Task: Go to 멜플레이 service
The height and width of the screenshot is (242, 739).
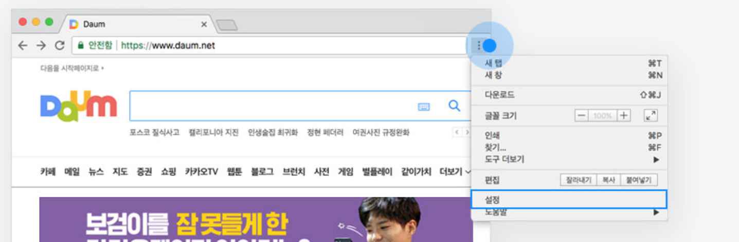Action: (377, 172)
